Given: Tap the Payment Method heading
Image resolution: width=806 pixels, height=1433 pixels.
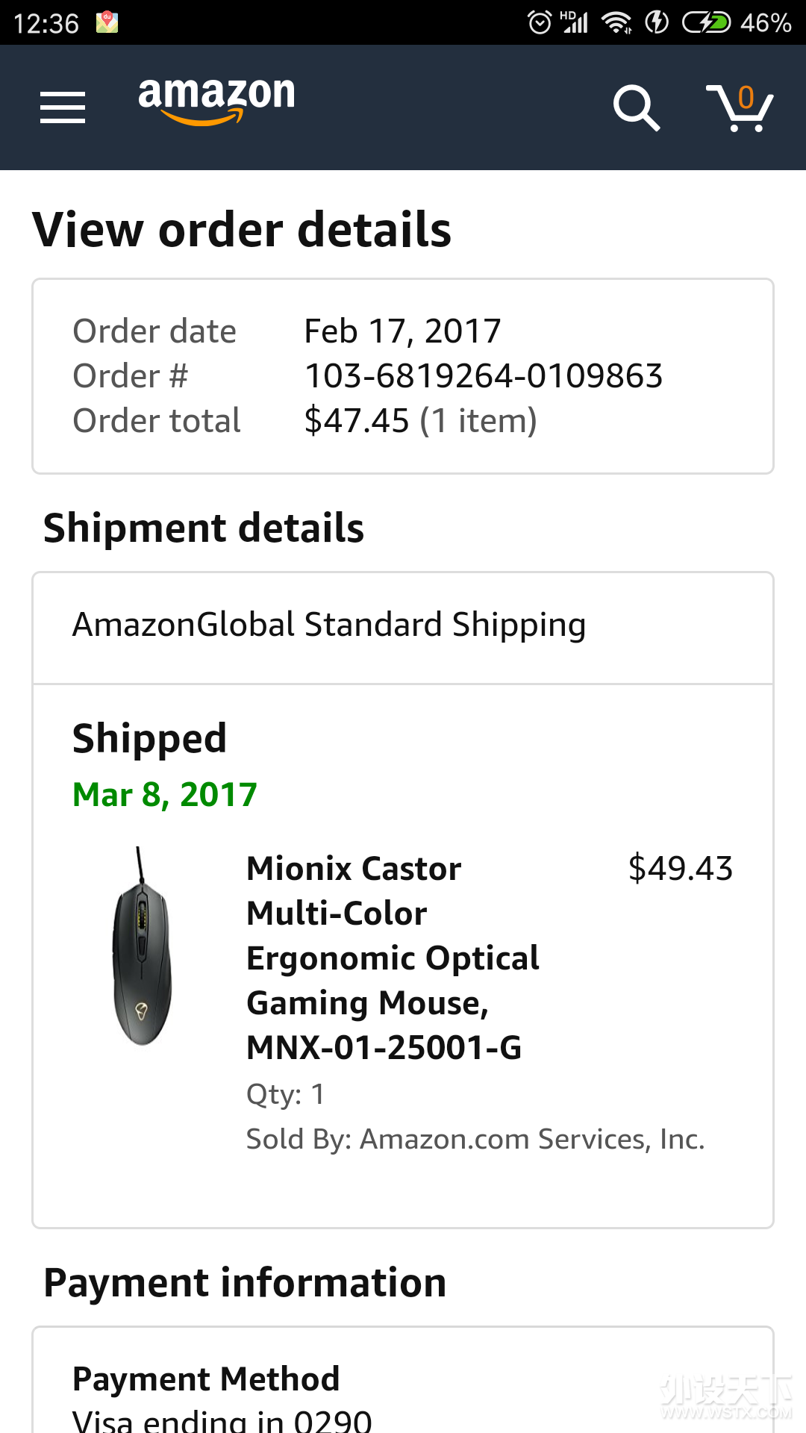Looking at the screenshot, I should click(206, 1379).
